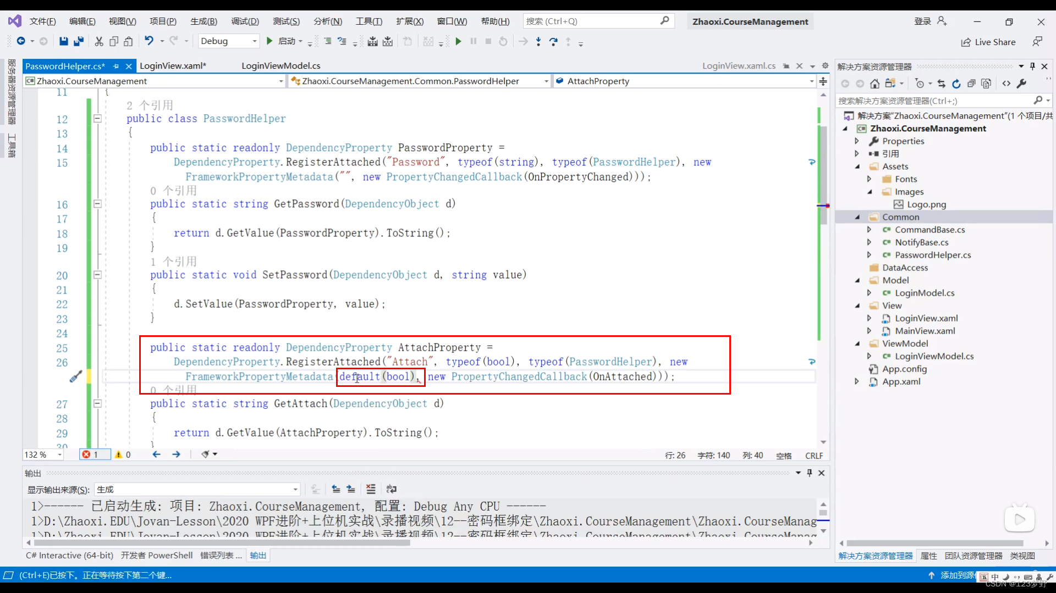The image size is (1056, 593).
Task: Open the project scope dropdown Zhaoxi.CourseManagement
Action: coord(155,81)
